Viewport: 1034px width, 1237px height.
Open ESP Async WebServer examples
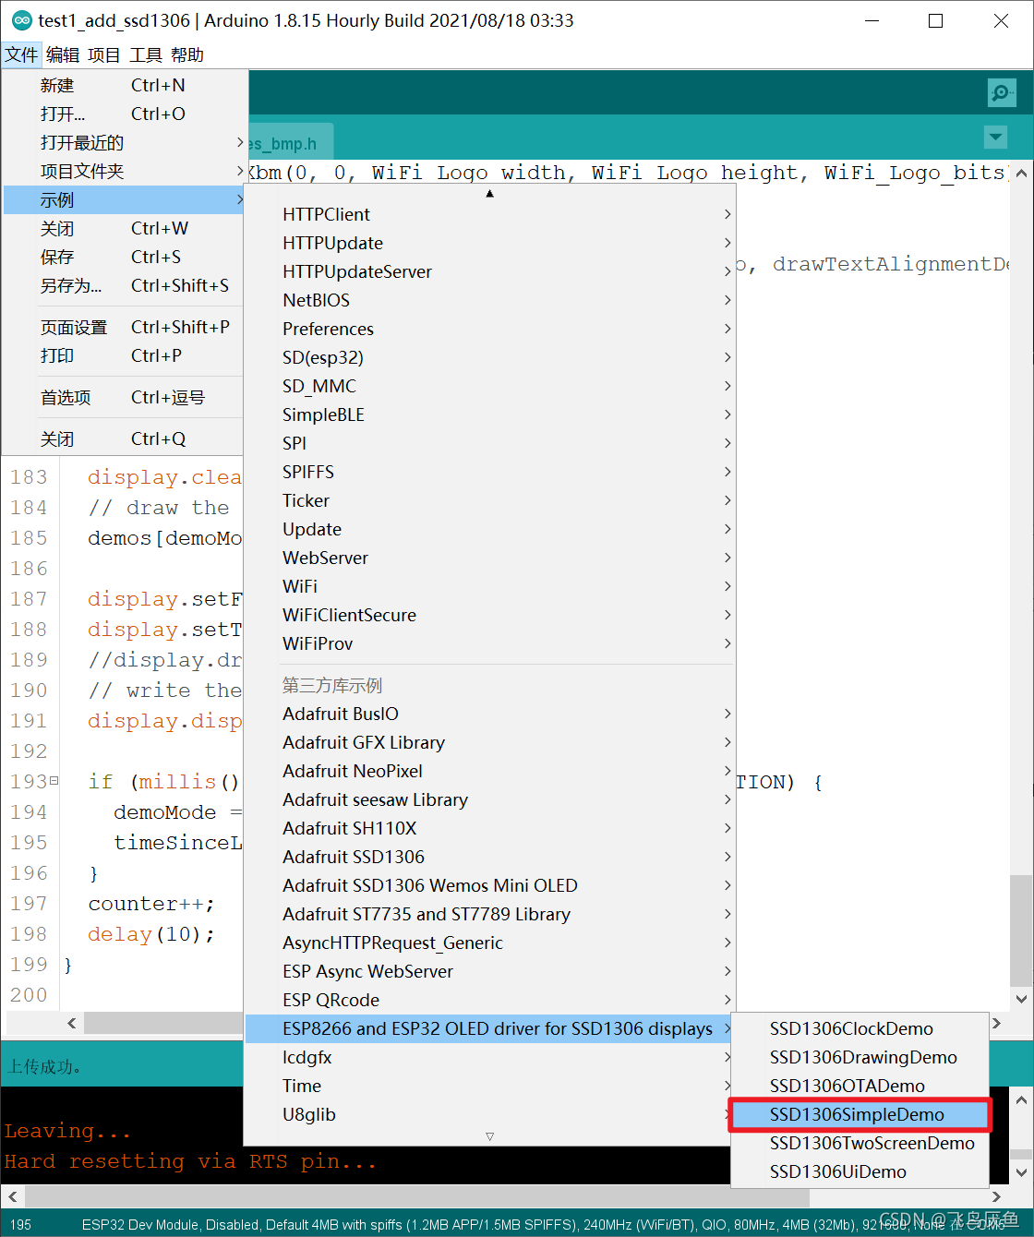tap(489, 971)
